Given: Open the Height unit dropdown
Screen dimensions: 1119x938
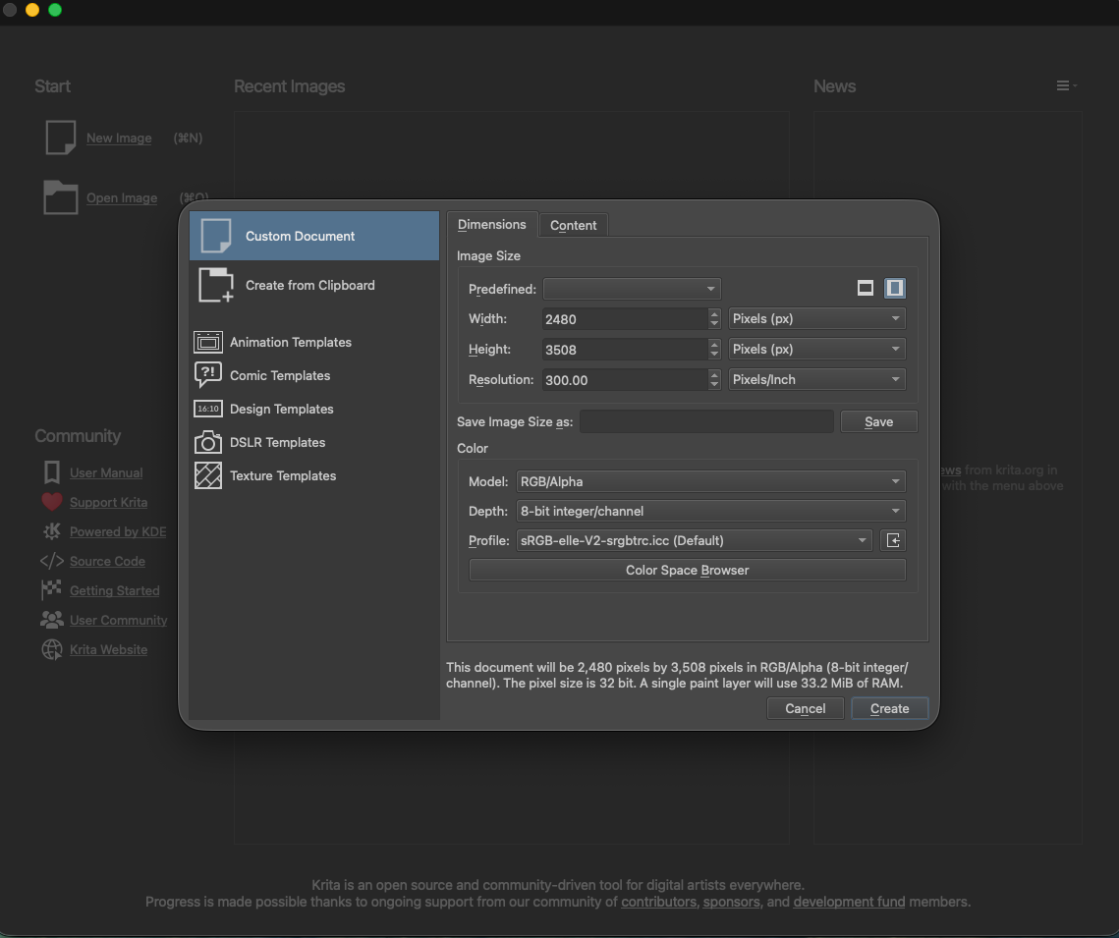Looking at the screenshot, I should tap(817, 350).
